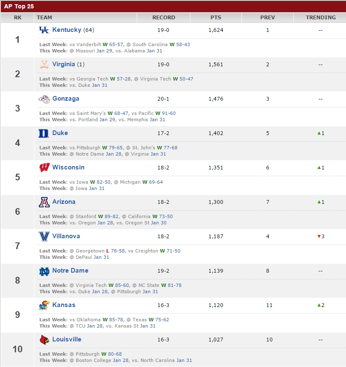Click the Virginia Cavaliers logo icon
The width and height of the screenshot is (346, 367).
pos(44,64)
